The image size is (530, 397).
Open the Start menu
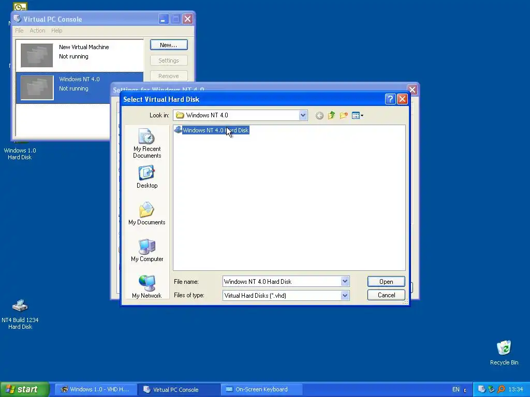click(x=24, y=389)
